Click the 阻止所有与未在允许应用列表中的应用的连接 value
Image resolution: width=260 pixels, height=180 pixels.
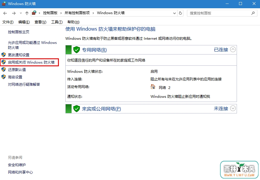(x=186, y=79)
